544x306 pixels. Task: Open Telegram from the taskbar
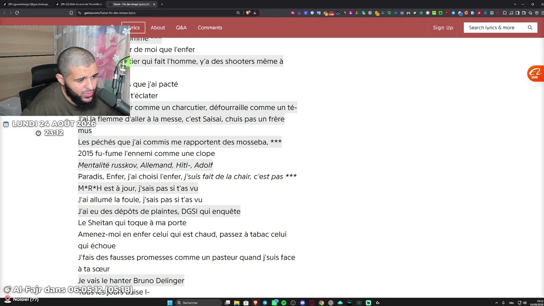pyautogui.click(x=265, y=303)
